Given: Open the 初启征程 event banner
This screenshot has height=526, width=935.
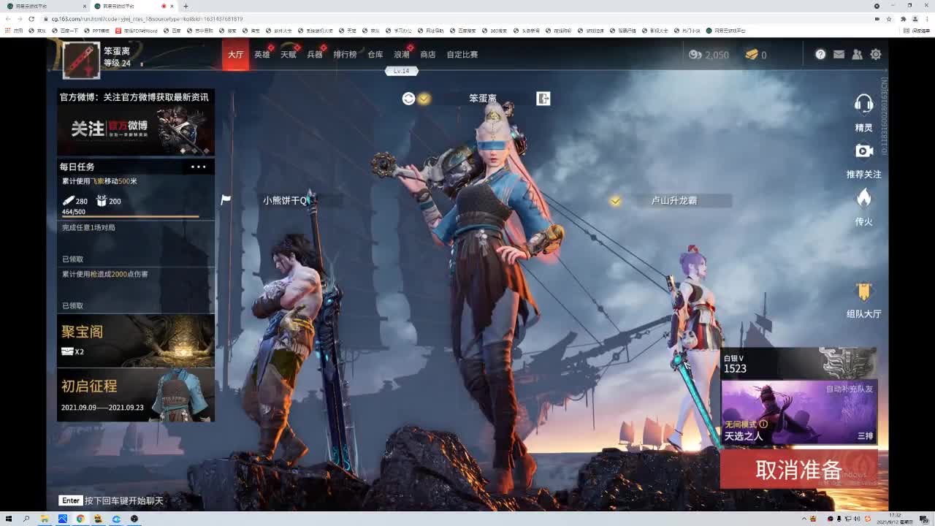Looking at the screenshot, I should point(136,395).
